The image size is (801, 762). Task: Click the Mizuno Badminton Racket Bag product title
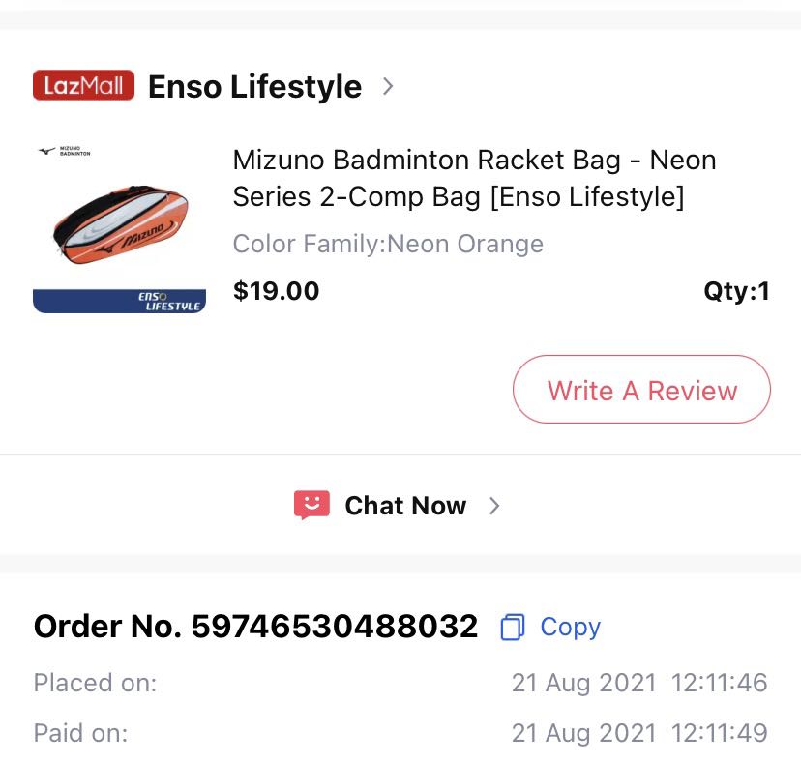click(x=473, y=180)
